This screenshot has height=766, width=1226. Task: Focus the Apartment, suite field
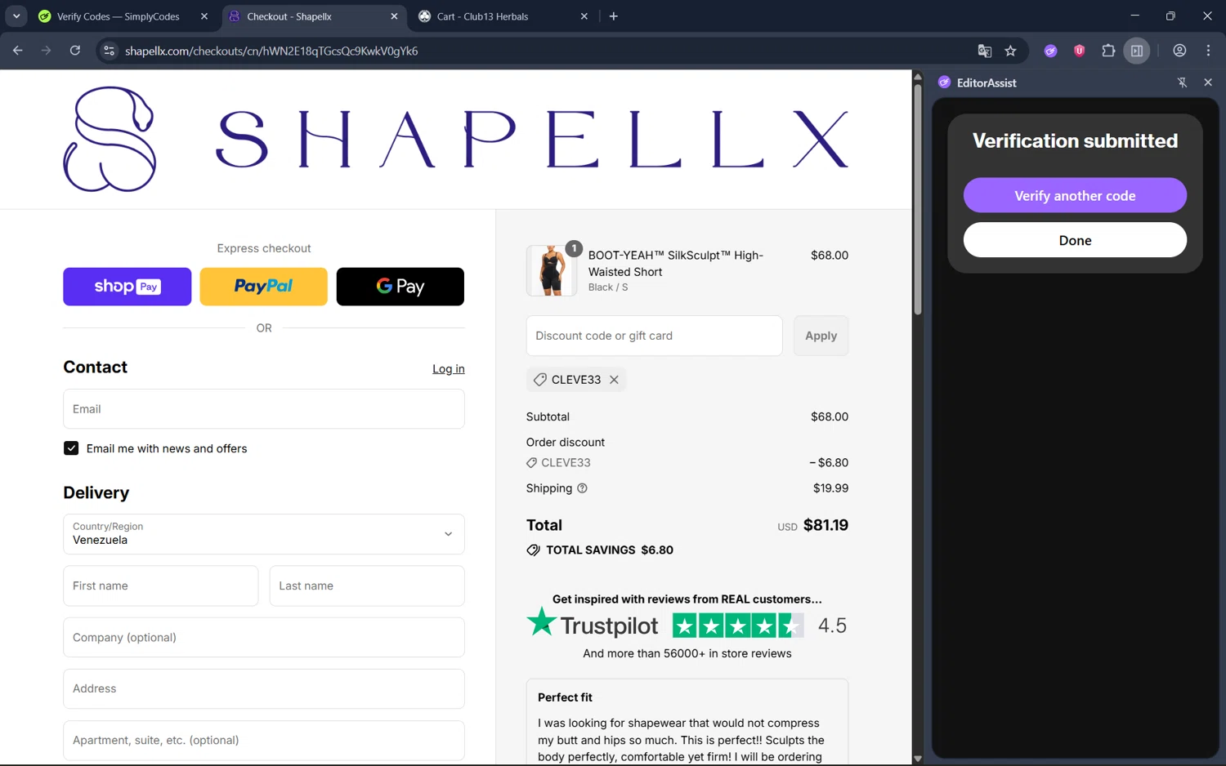pos(263,741)
